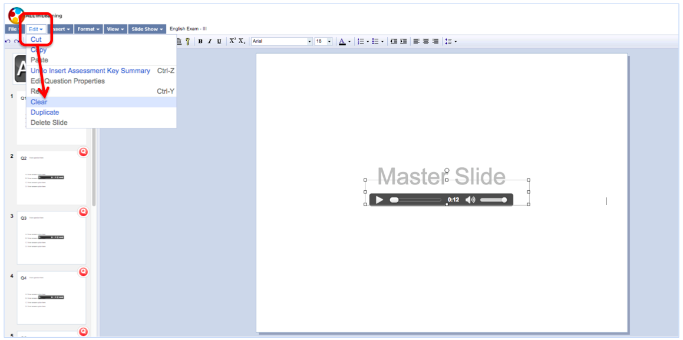Open the Slide Show menu

[x=147, y=29]
